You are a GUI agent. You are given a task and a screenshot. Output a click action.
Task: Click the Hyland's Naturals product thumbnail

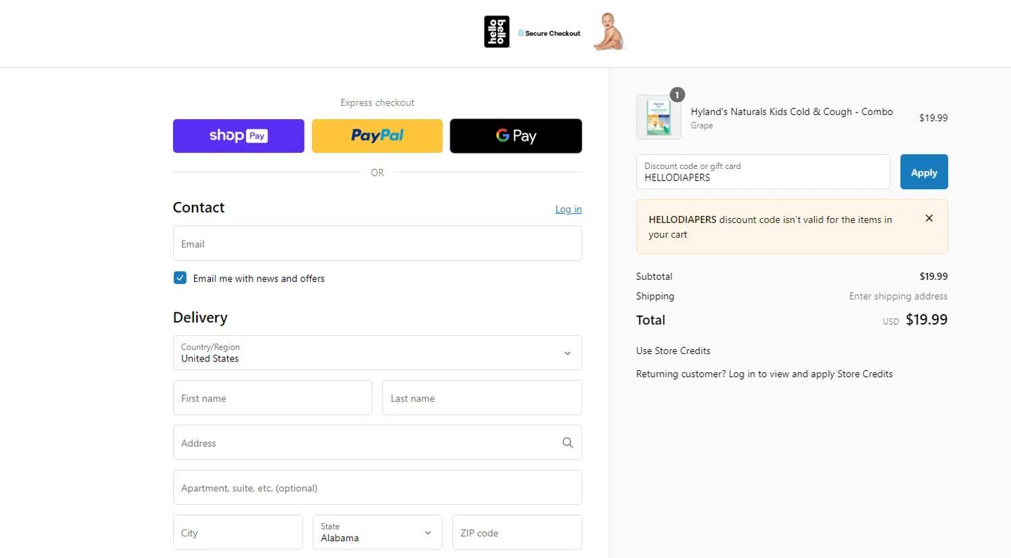pyautogui.click(x=658, y=117)
